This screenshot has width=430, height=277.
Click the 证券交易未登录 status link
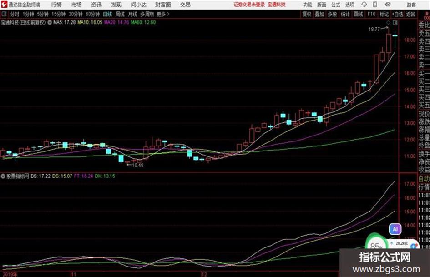coord(249,5)
